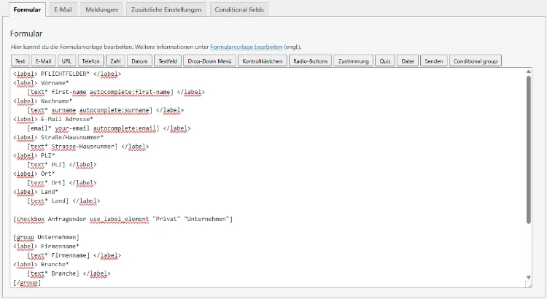Insert a URL field tag
The width and height of the screenshot is (547, 299).
click(66, 61)
